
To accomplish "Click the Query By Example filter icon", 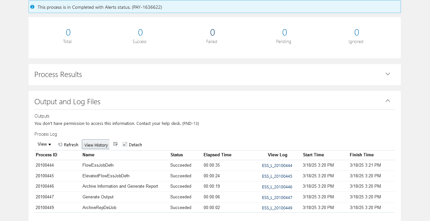I will click(115, 144).
